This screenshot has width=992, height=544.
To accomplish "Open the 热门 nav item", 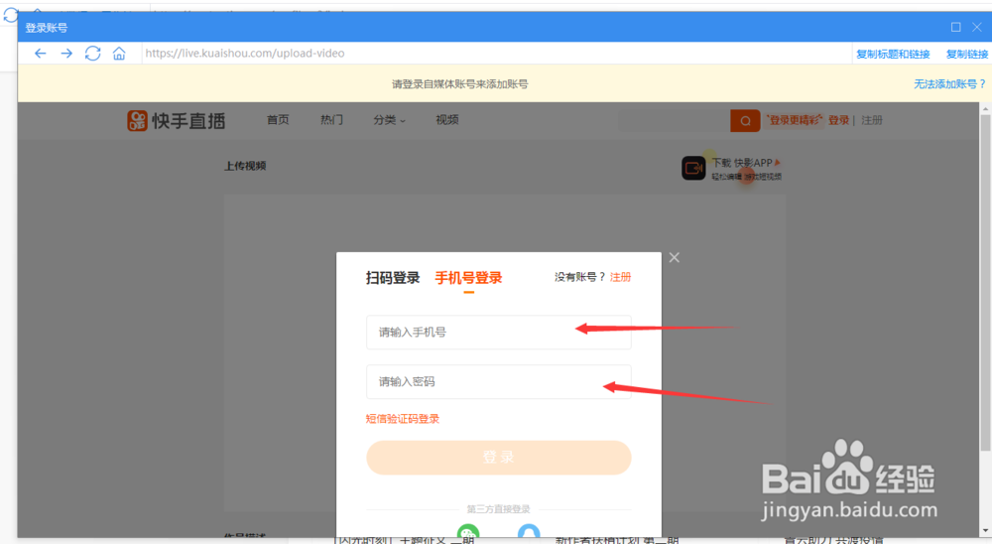I will point(331,120).
